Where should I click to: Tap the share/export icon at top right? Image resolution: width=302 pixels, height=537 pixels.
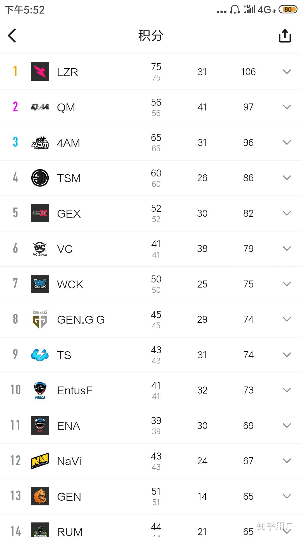pos(285,36)
